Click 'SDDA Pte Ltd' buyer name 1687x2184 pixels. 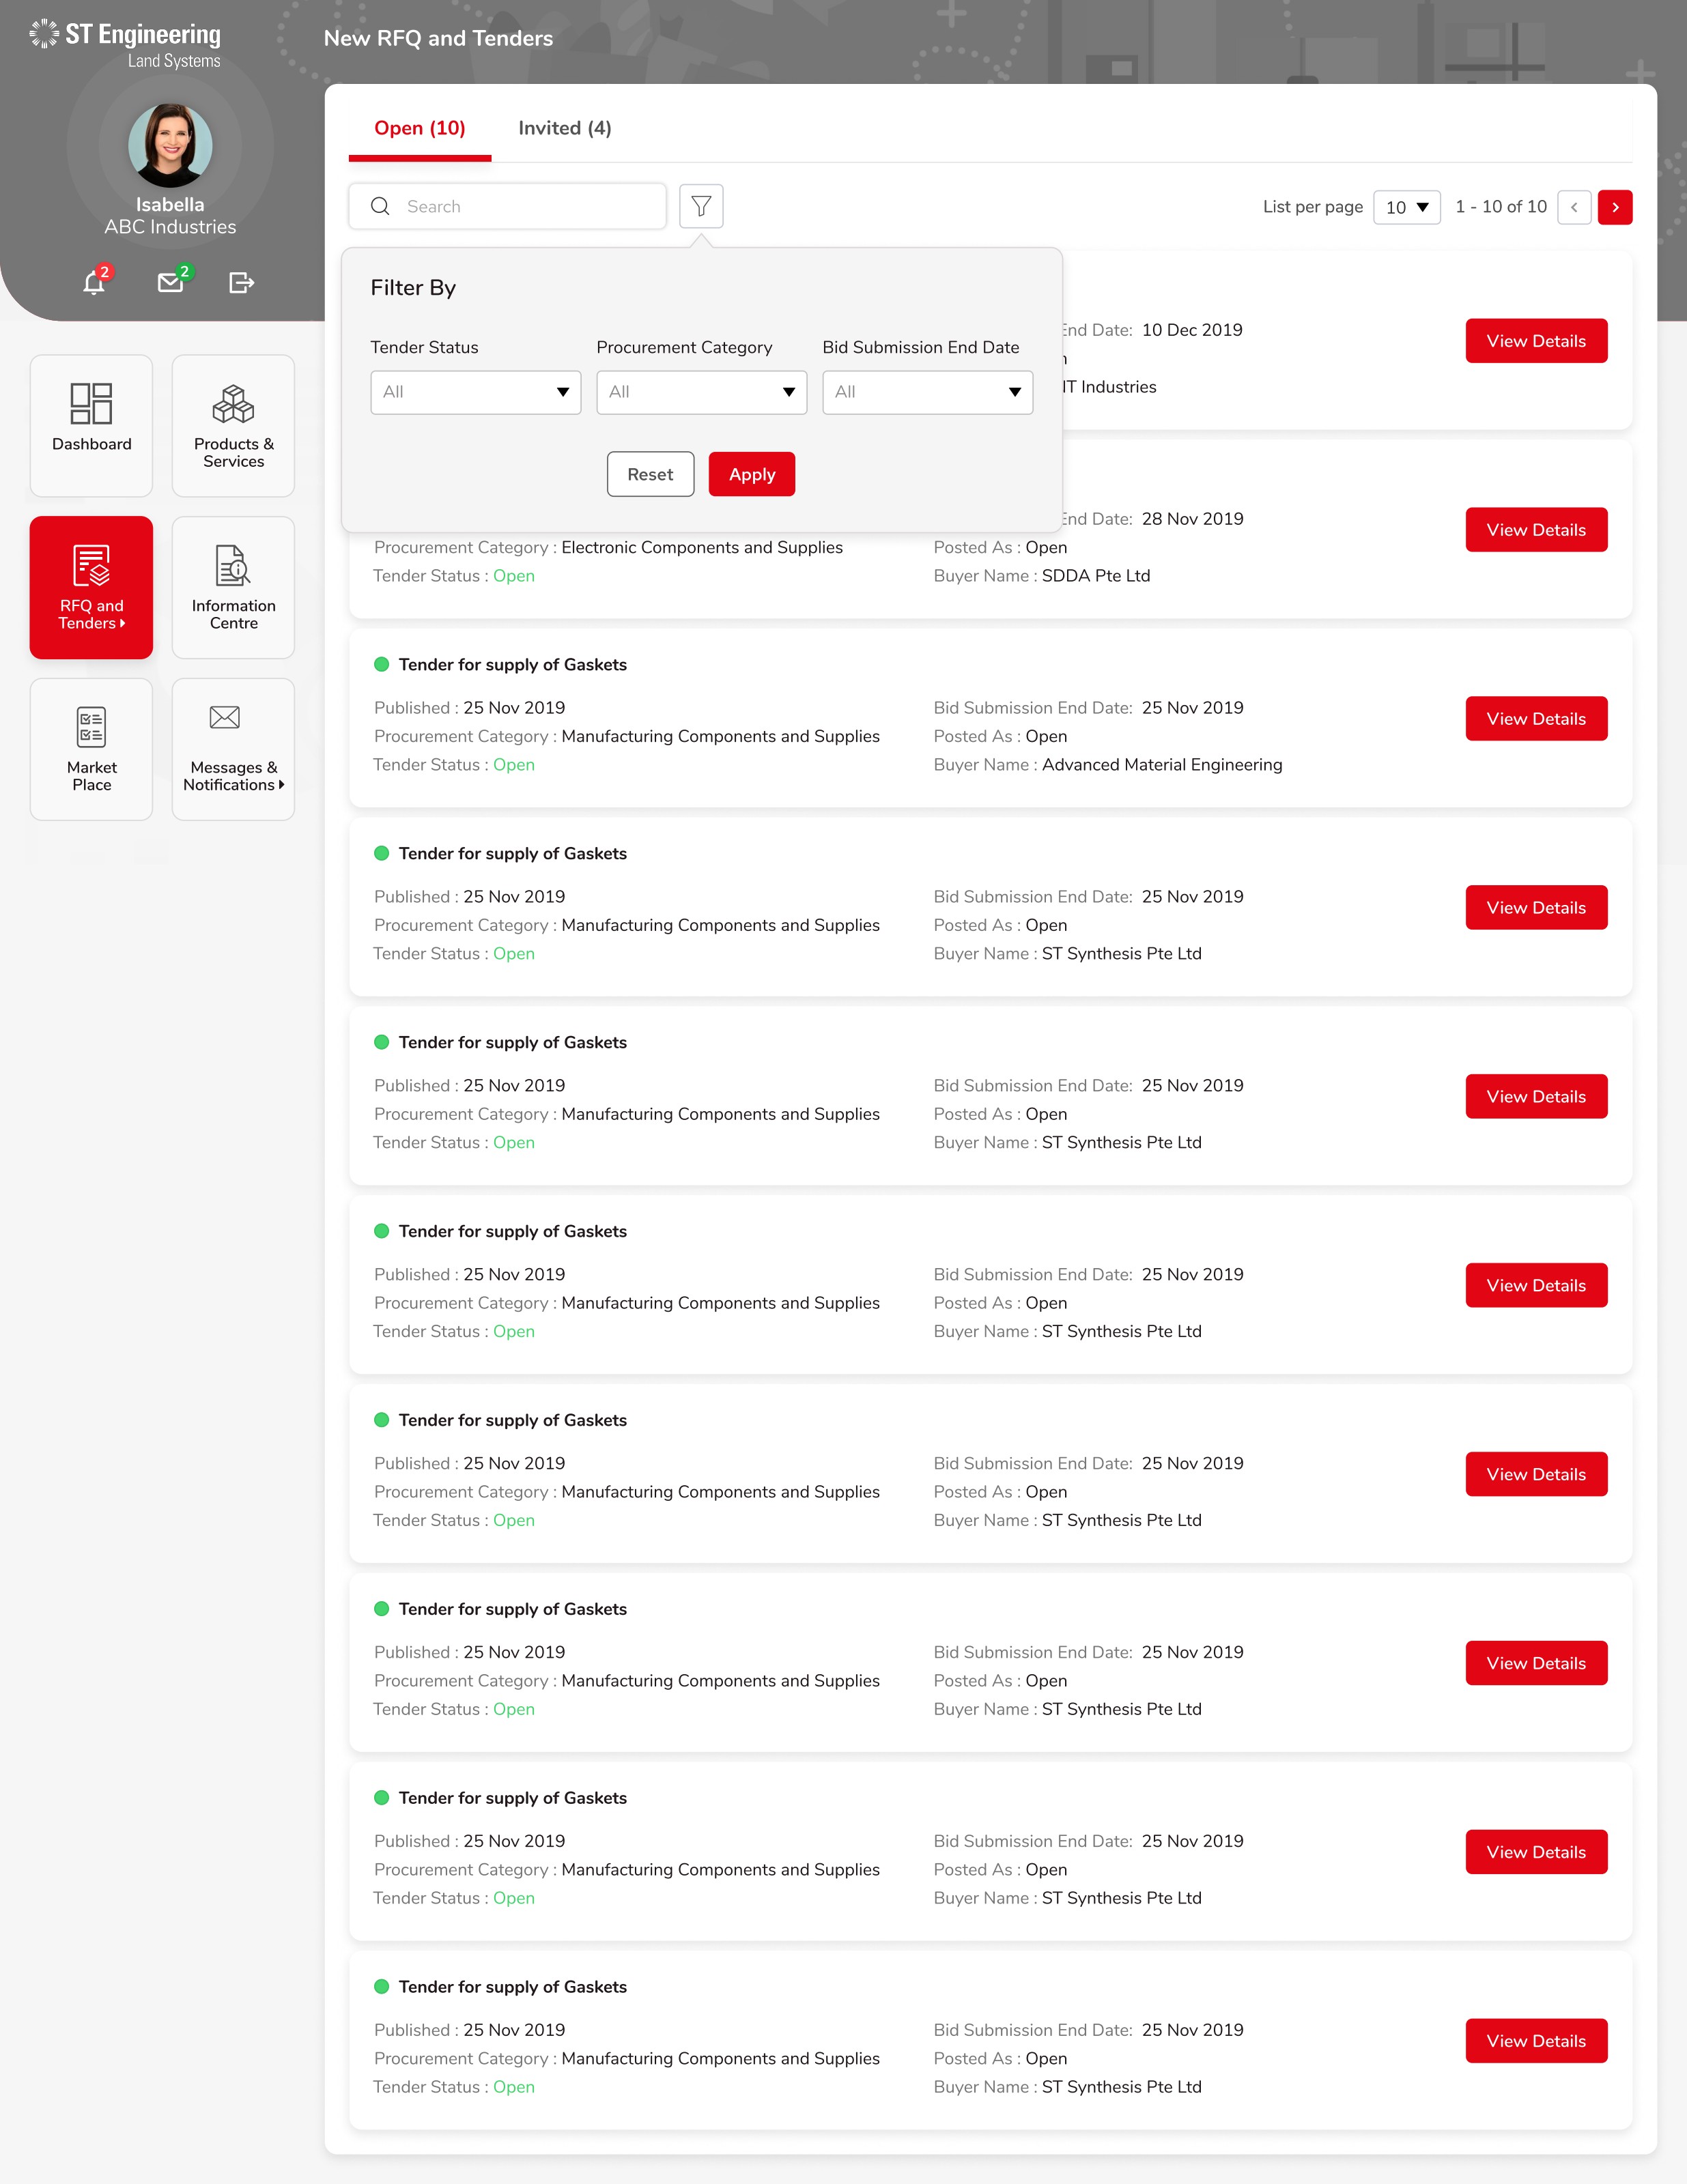1096,576
